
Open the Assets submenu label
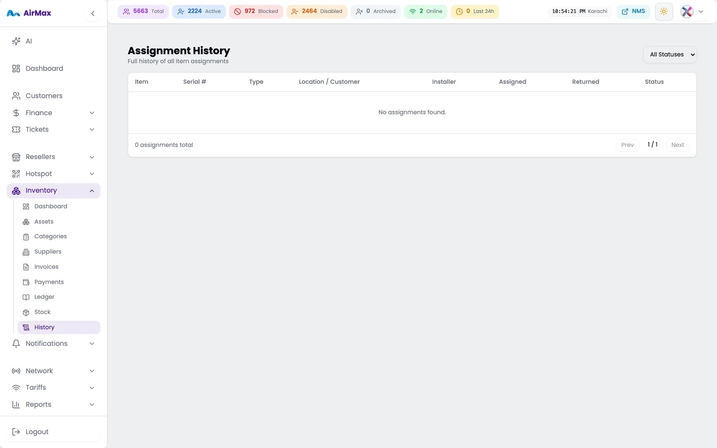point(44,222)
